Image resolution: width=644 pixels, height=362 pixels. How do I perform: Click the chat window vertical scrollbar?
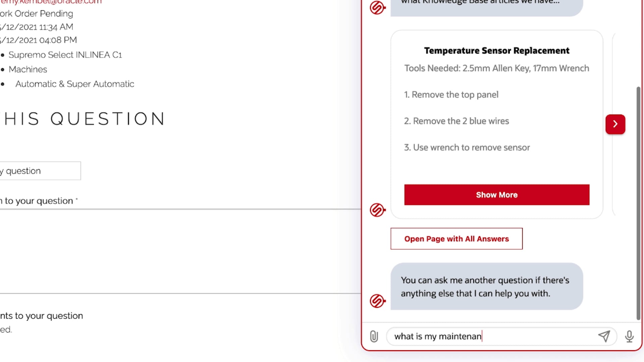point(638,201)
